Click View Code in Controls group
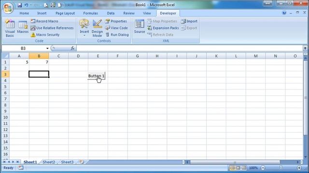This screenshot has height=173, width=309. [x=116, y=28]
